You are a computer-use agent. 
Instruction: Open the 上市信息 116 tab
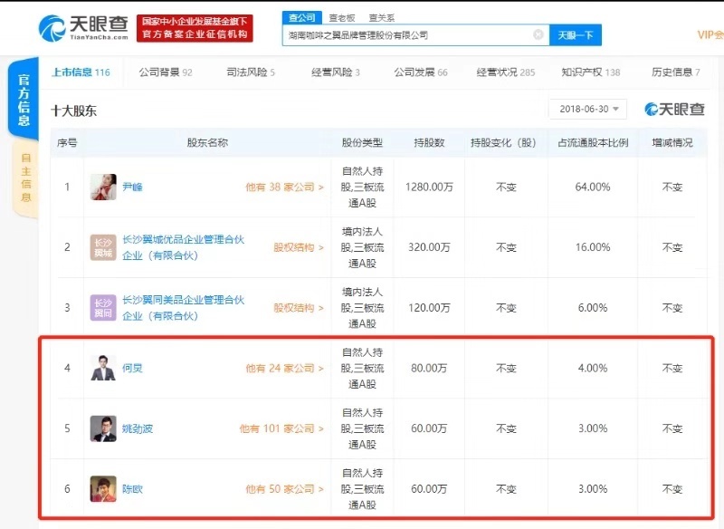click(81, 72)
